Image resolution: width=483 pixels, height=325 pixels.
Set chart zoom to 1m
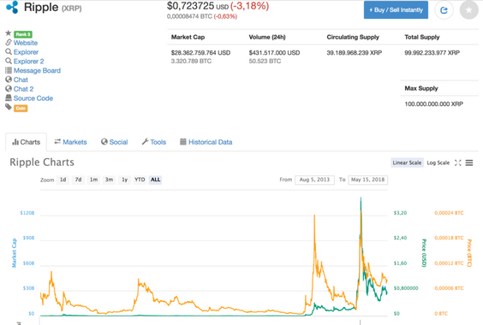click(x=93, y=180)
